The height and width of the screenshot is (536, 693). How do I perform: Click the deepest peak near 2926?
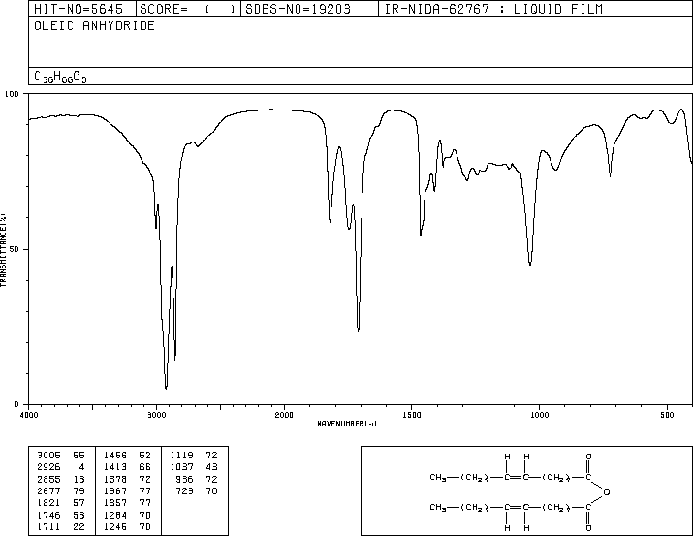point(166,387)
